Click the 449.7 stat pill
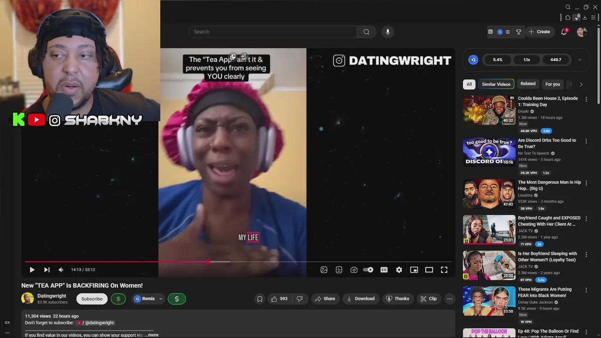 point(556,60)
